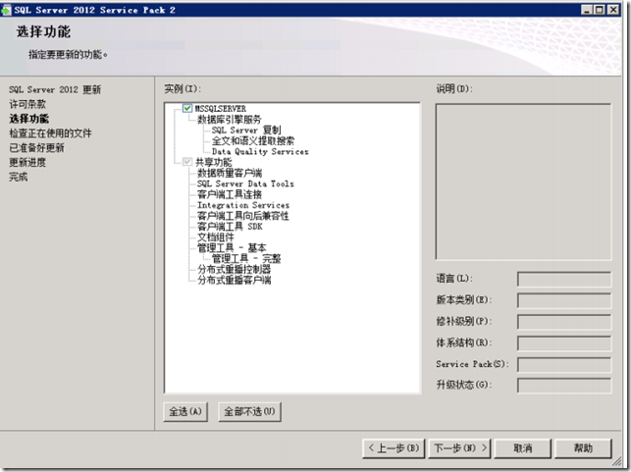Select 客户端工具向后兼容性 feature

[242, 216]
